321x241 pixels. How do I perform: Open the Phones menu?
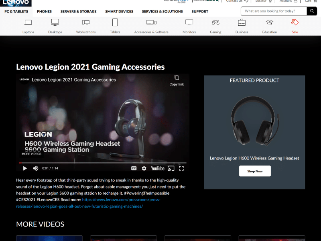[44, 12]
